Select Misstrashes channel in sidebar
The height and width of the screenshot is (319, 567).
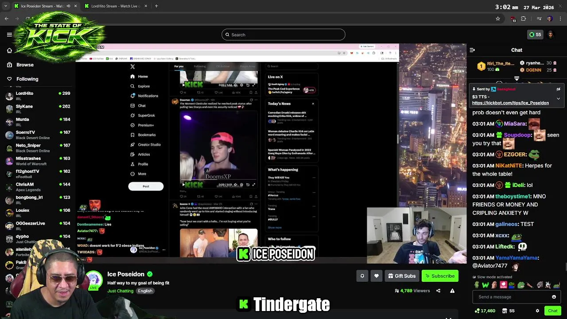pyautogui.click(x=38, y=161)
